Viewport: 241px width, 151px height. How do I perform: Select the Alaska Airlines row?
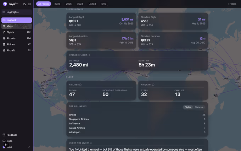[x=137, y=128]
